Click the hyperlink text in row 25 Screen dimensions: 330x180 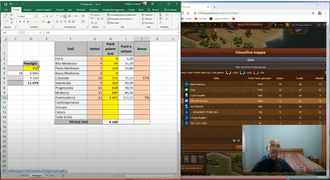coord(37,171)
